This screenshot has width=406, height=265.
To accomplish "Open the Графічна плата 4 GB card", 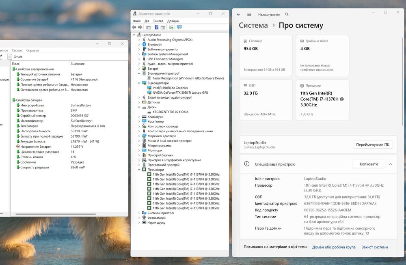I will [x=322, y=56].
